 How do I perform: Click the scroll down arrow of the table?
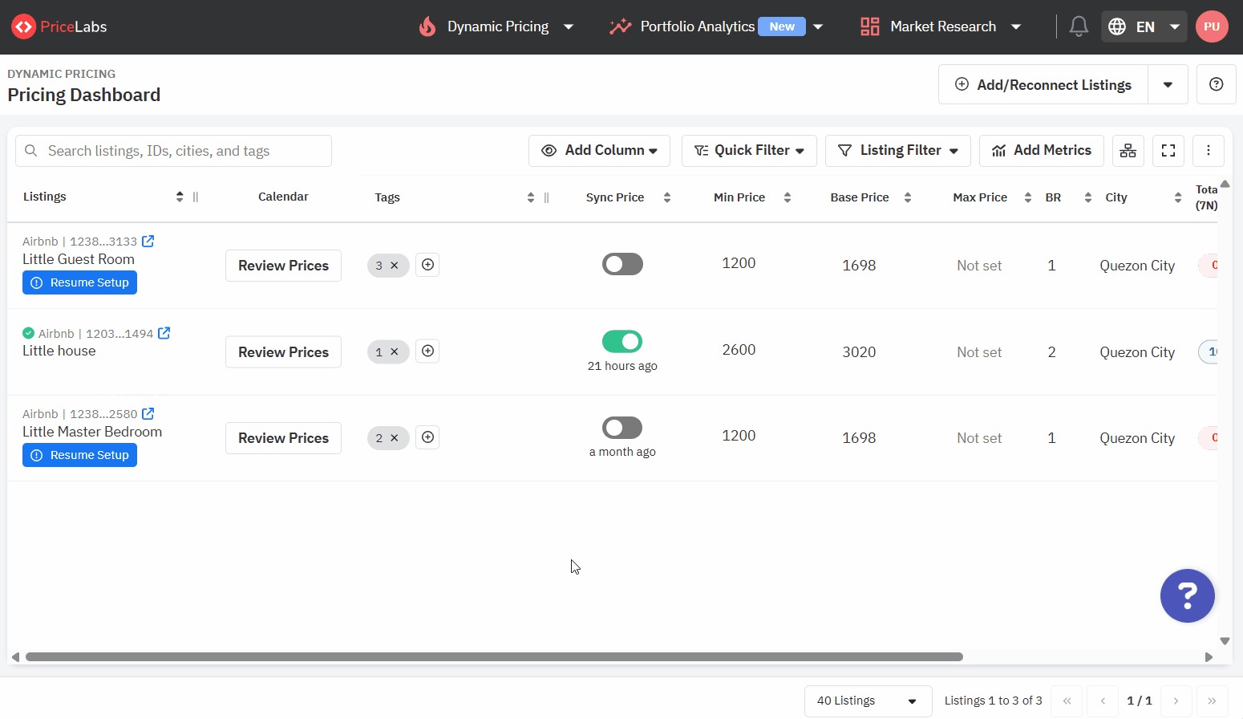pyautogui.click(x=1225, y=640)
